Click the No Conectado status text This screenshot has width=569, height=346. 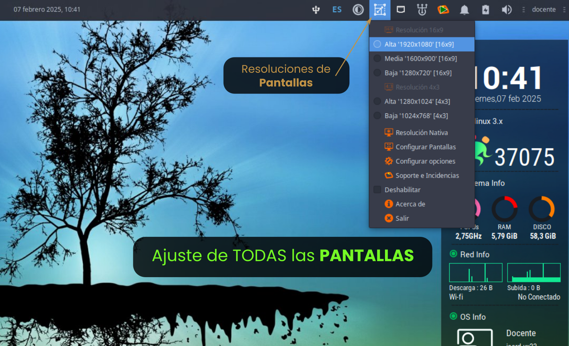539,297
